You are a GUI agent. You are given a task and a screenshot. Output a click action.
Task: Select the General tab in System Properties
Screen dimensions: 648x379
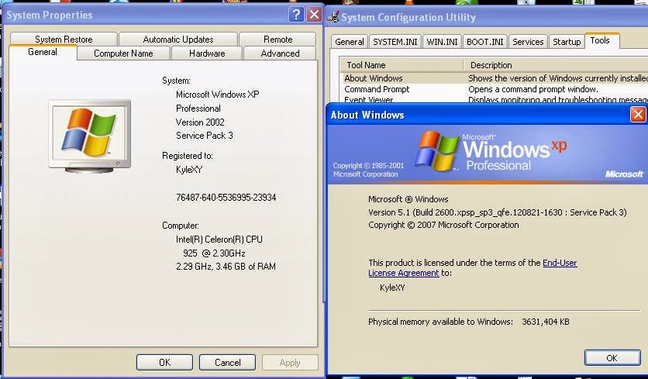pos(43,52)
